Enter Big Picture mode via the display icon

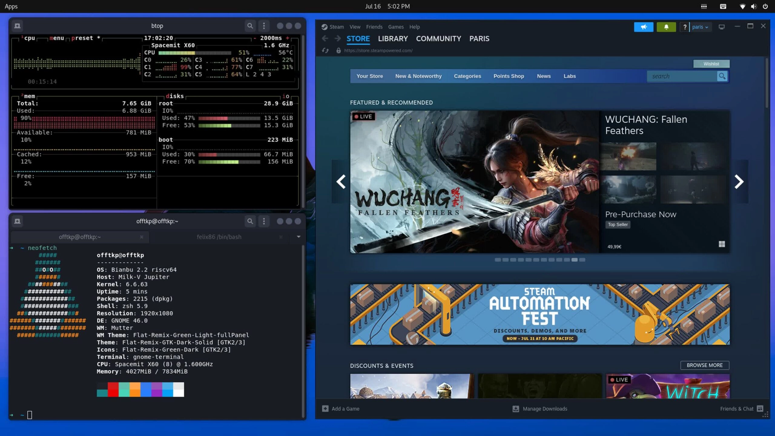pos(722,27)
